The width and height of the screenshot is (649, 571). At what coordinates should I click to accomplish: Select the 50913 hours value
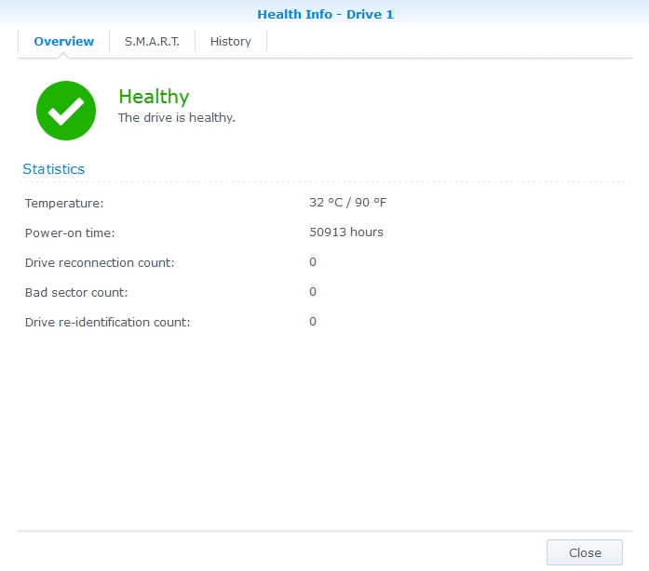point(346,232)
